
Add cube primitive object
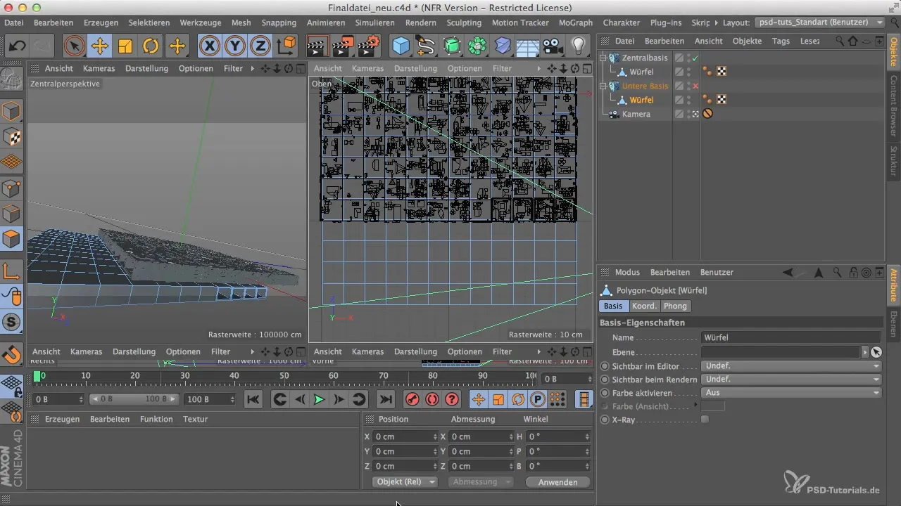tap(401, 46)
